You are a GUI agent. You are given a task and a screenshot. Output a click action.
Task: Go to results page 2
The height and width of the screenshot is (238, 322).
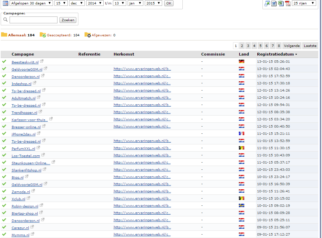[x=242, y=46]
